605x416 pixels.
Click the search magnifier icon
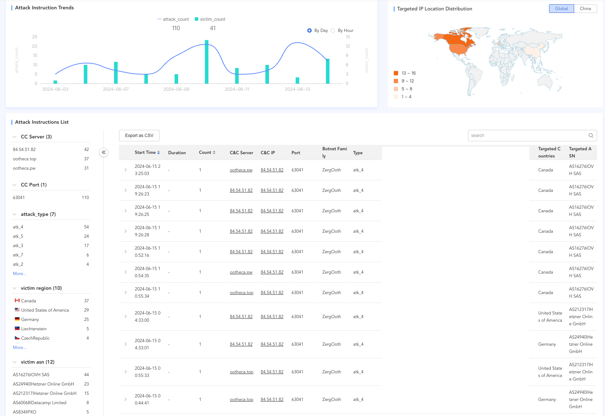(591, 136)
